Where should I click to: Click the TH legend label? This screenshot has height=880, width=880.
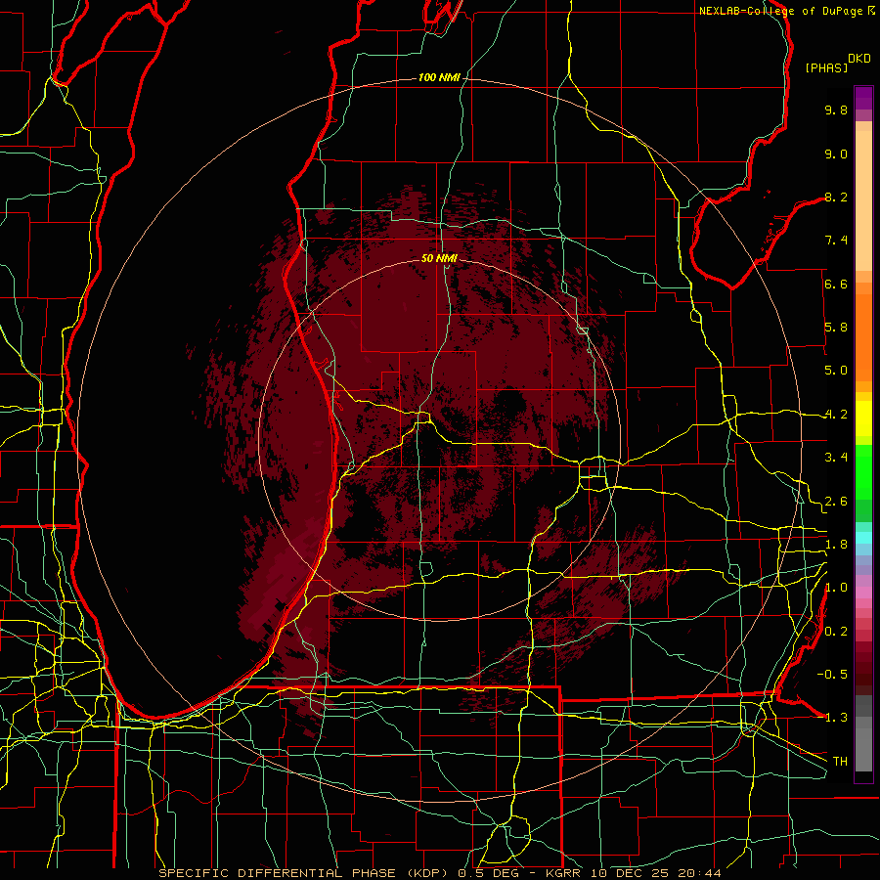coord(840,762)
